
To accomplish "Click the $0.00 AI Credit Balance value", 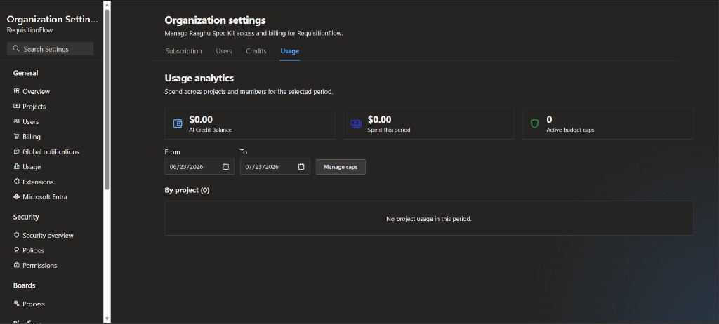I will tap(201, 120).
